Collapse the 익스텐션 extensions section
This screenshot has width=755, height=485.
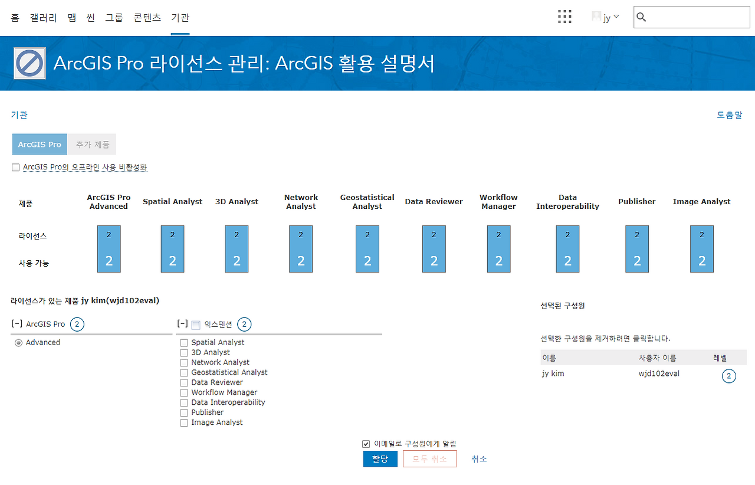tap(182, 324)
